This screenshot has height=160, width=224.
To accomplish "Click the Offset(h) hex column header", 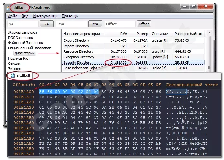I will click(x=24, y=85).
